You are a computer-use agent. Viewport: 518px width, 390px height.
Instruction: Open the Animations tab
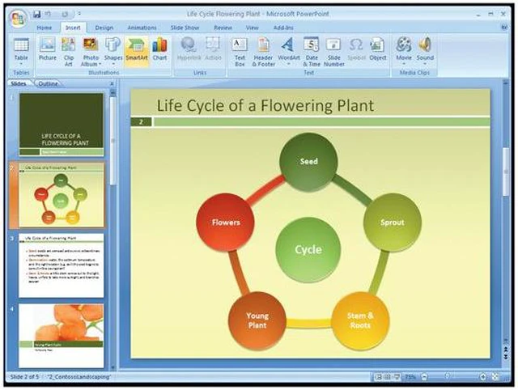[142, 28]
